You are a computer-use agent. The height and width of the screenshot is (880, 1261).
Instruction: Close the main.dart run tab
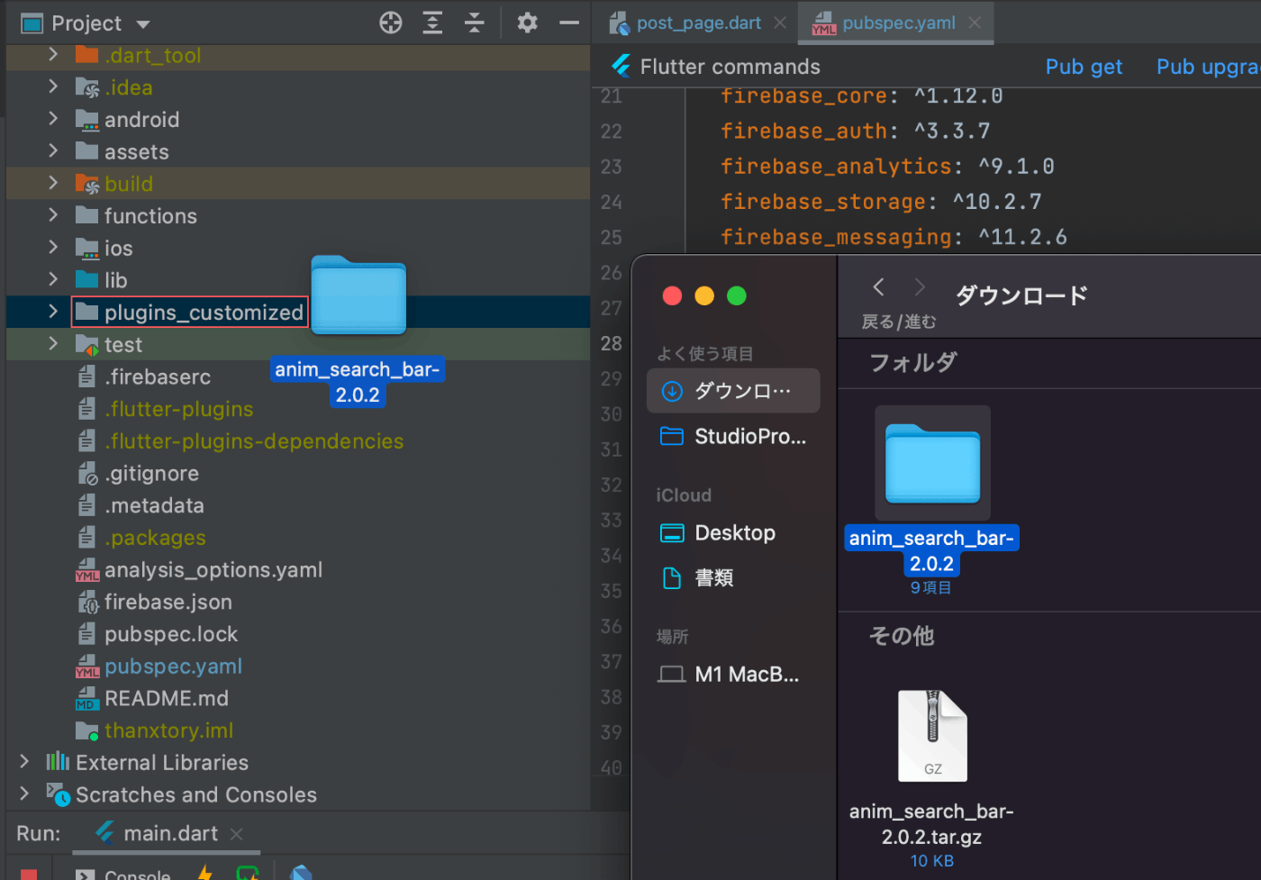coord(237,834)
